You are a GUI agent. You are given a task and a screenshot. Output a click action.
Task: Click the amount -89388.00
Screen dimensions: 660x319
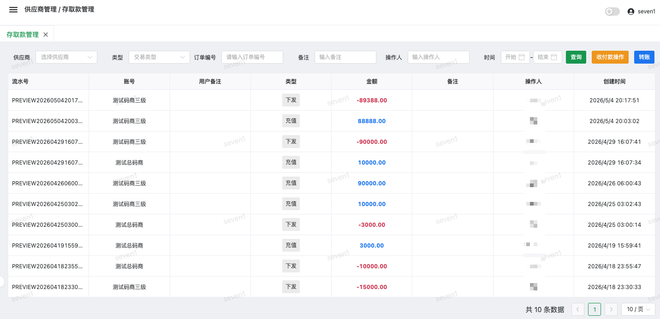372,100
